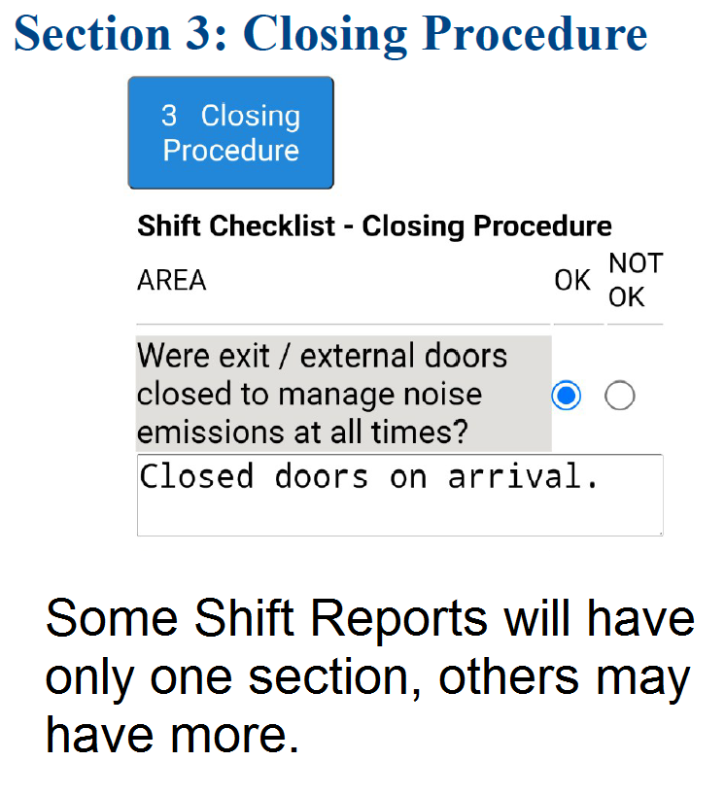
Task: Click the "Section 3: Closing Procedure" heading
Action: coord(330,34)
